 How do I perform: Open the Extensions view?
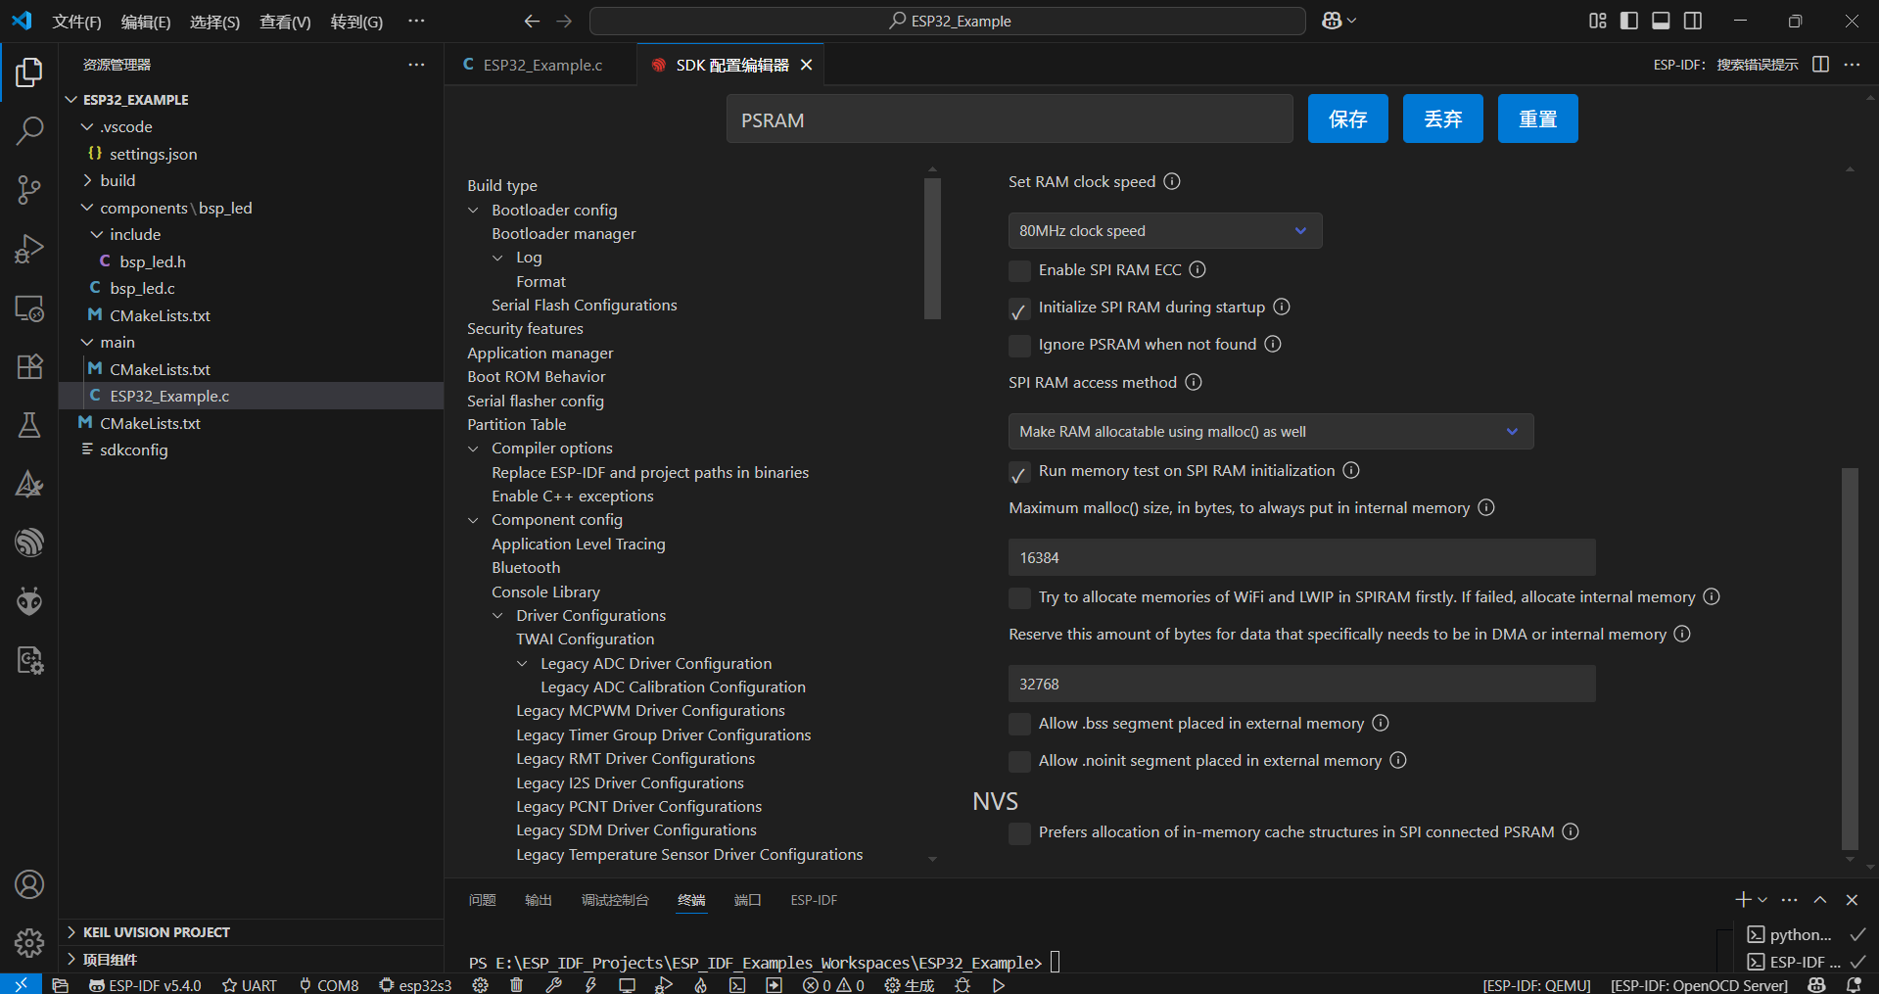pyautogui.click(x=29, y=366)
